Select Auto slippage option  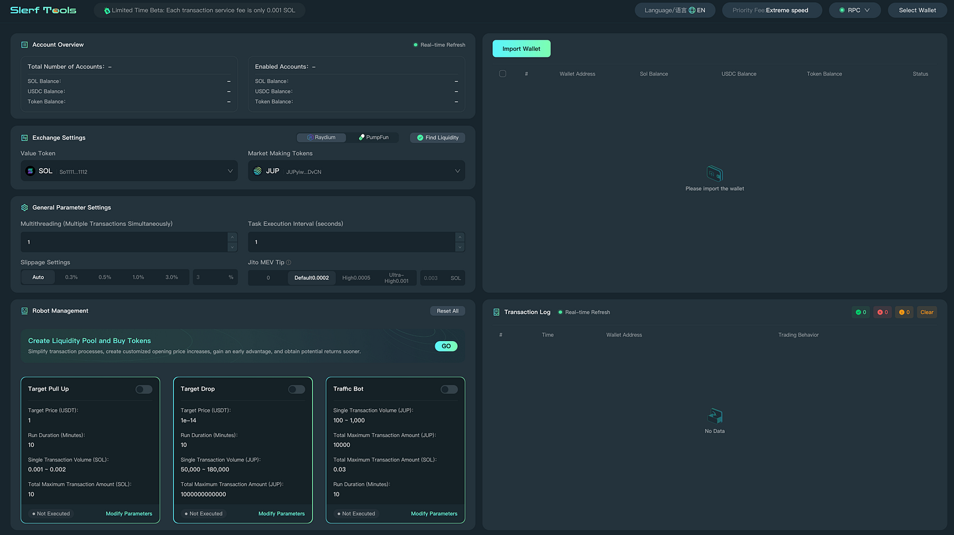(38, 277)
